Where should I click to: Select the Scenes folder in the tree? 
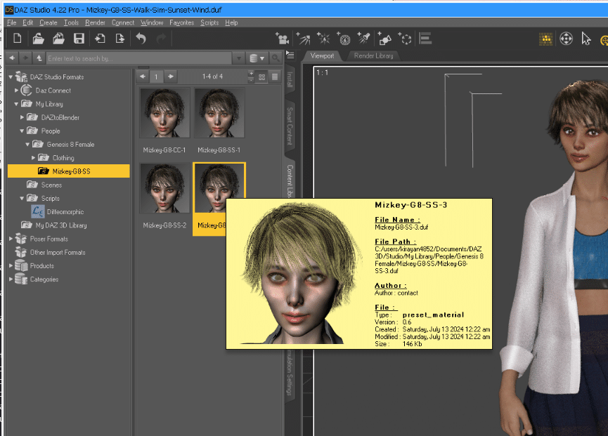point(44,185)
